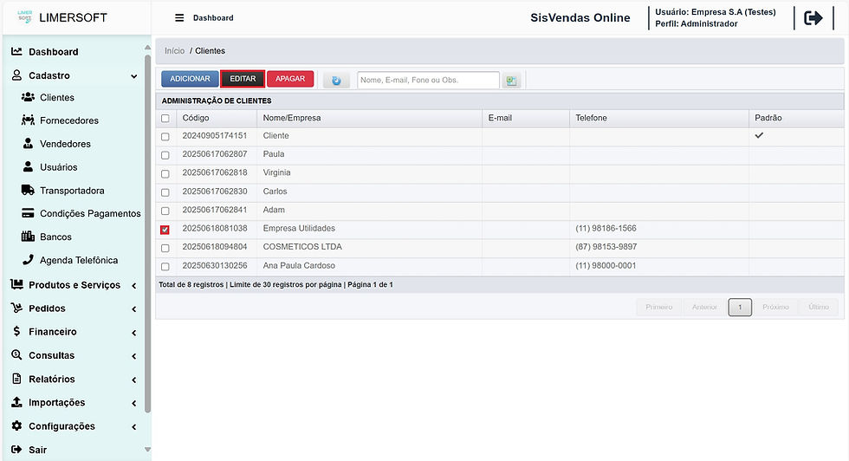Click the sidebar scroll-up arrow
This screenshot has height=461, width=849.
coord(147,49)
